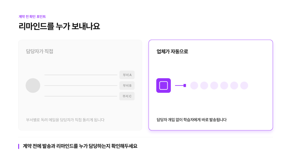Click the purple arrow connector next to square
Image resolution: width=291 pixels, height=164 pixels.
tap(180, 85)
